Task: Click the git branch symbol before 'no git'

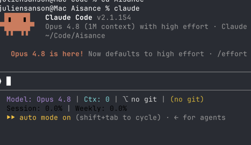Action: pos(125,99)
